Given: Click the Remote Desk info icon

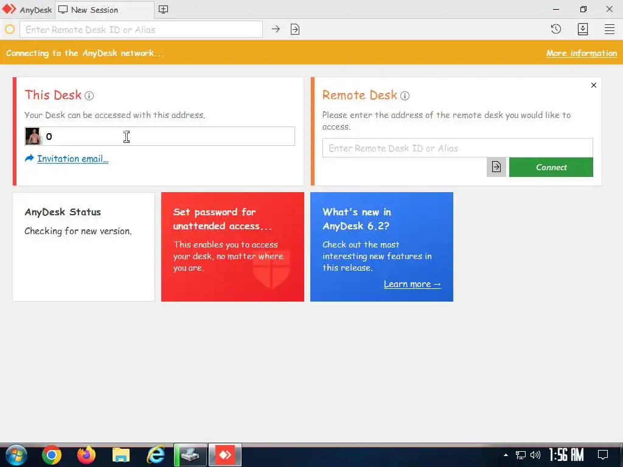Looking at the screenshot, I should point(405,95).
